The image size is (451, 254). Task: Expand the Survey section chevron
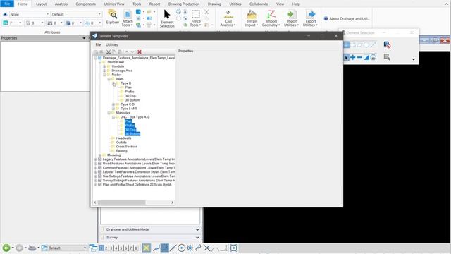[x=197, y=238]
